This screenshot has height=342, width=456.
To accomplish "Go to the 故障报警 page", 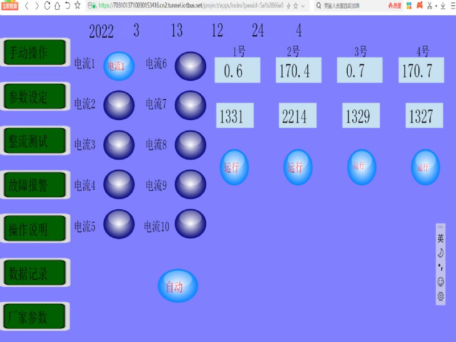I will coord(35,185).
